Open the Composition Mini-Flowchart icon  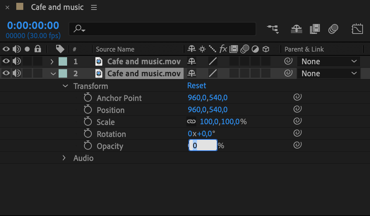point(272,29)
